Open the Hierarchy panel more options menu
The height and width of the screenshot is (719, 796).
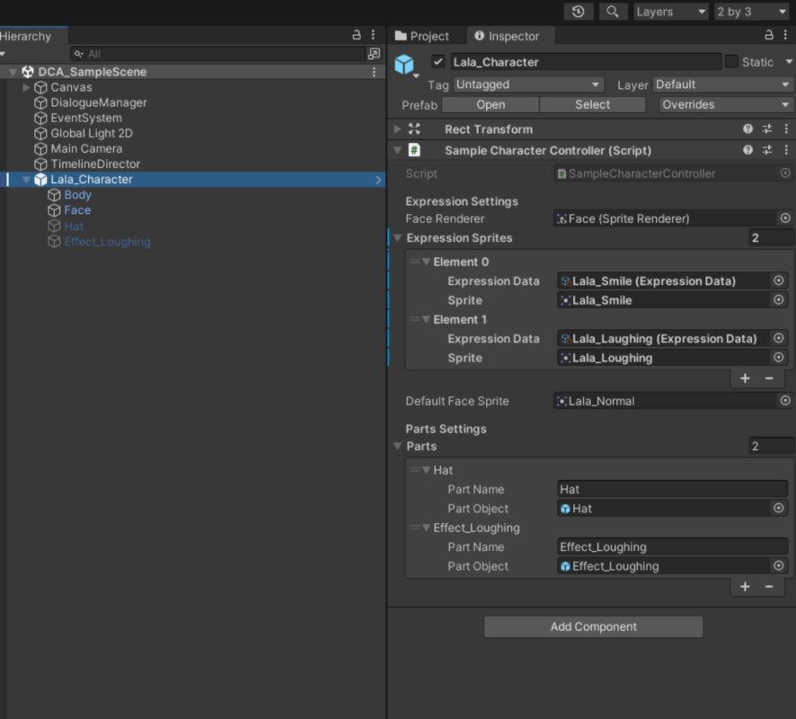(373, 34)
